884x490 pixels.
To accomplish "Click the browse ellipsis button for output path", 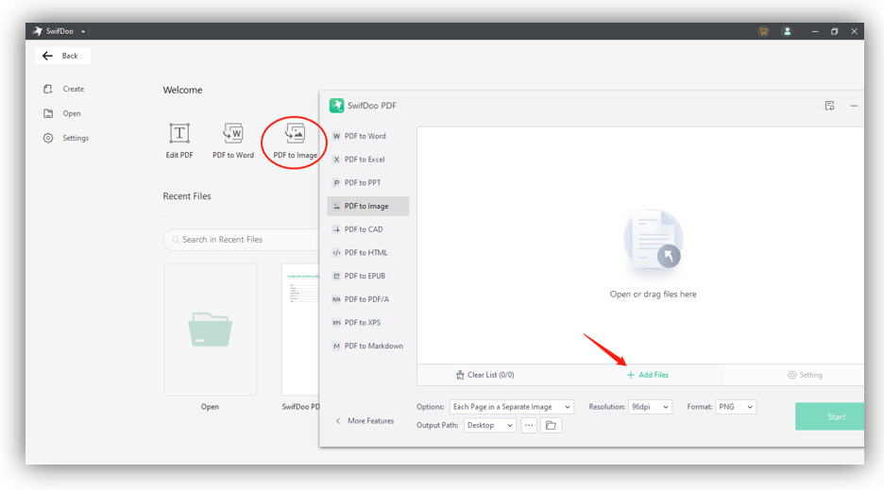I will pyautogui.click(x=528, y=426).
